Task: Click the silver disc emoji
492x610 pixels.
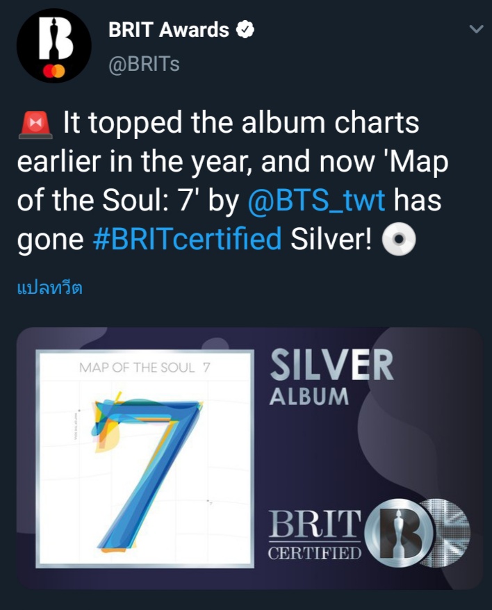Action: click(400, 238)
